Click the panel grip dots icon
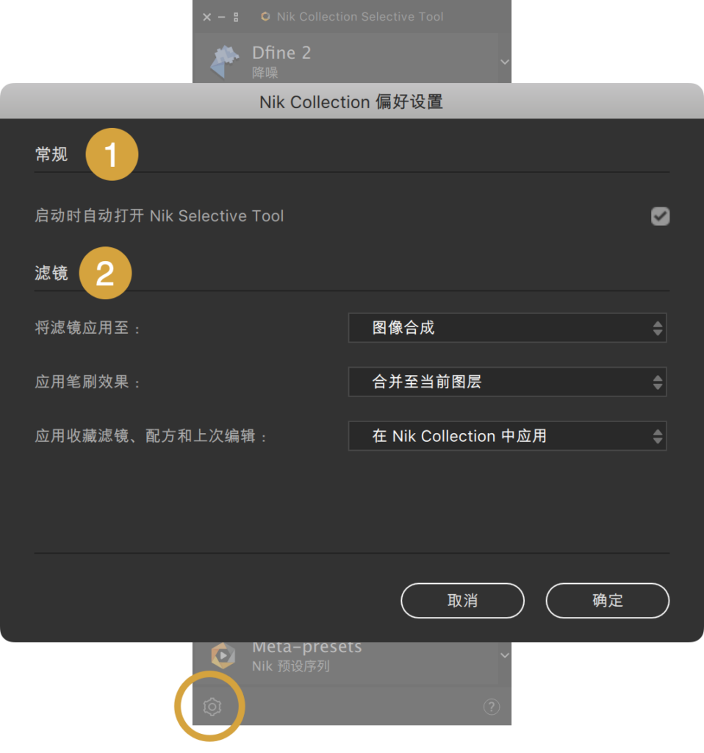 coord(236,18)
